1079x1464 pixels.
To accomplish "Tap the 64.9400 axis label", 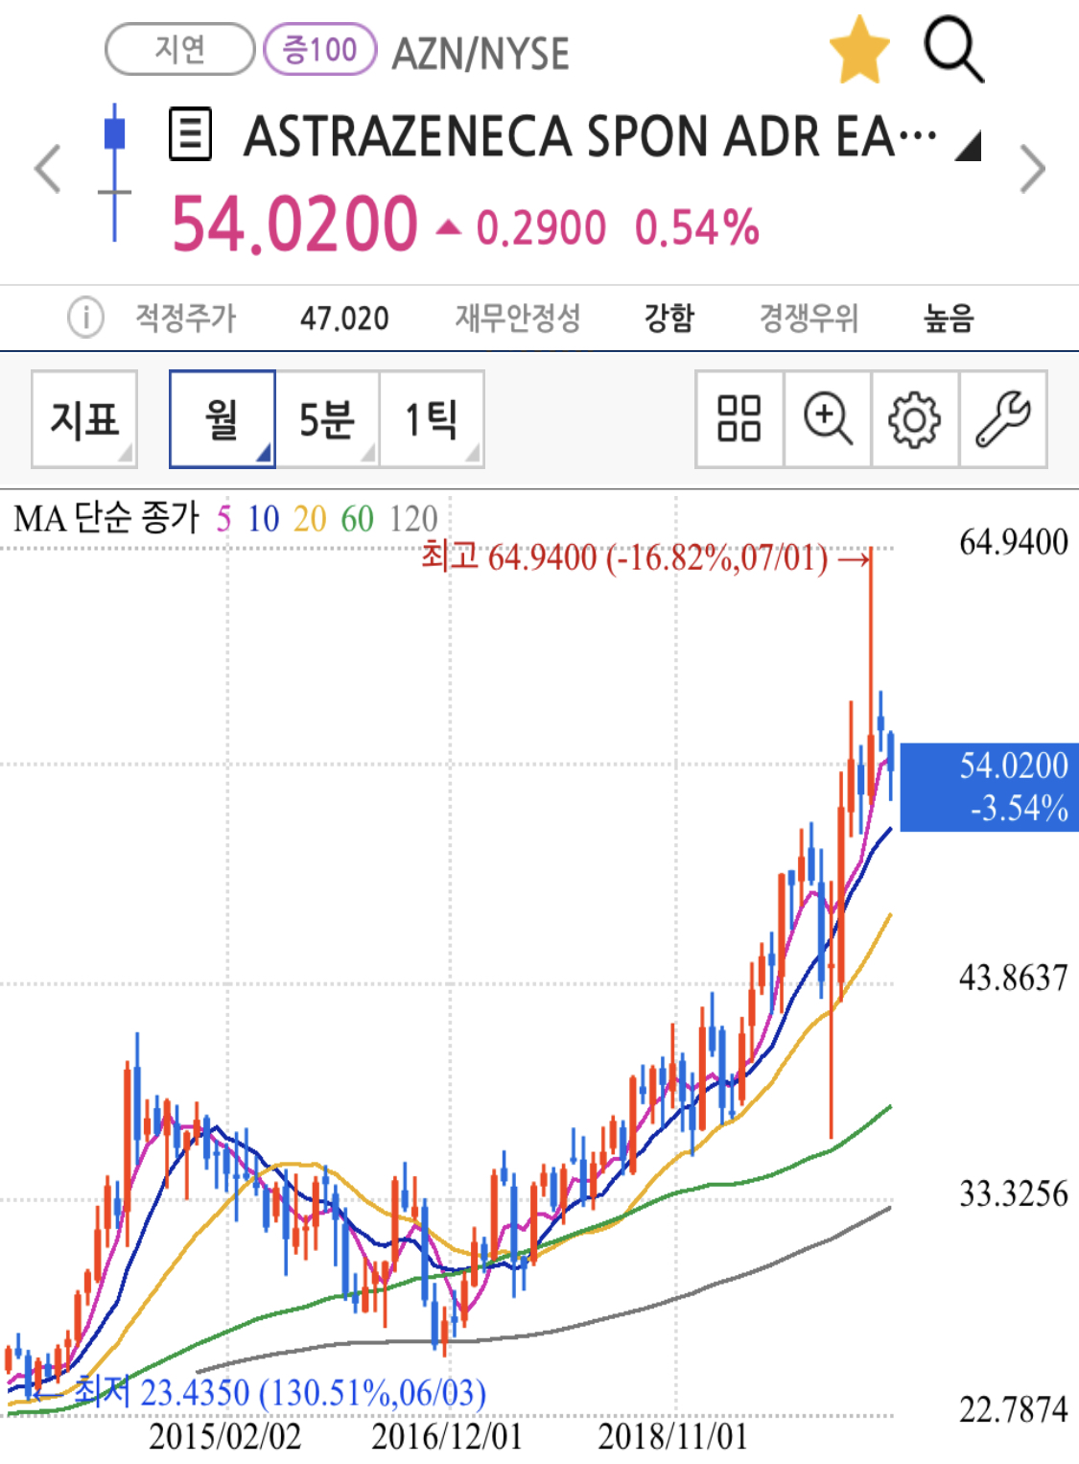I will coord(1014,542).
